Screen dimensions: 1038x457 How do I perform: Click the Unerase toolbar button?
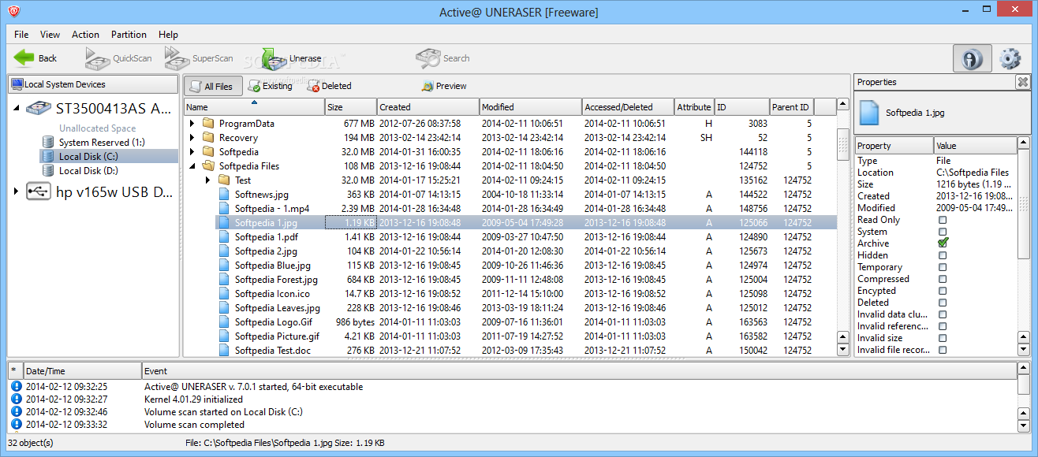tap(292, 58)
